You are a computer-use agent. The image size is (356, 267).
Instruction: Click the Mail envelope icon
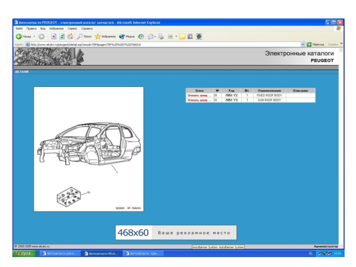coord(150,36)
